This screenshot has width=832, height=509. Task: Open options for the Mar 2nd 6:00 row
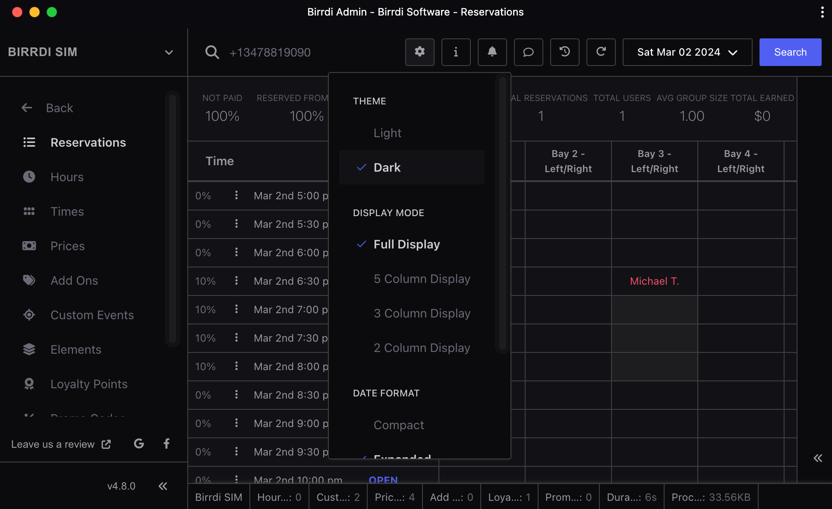click(x=236, y=252)
